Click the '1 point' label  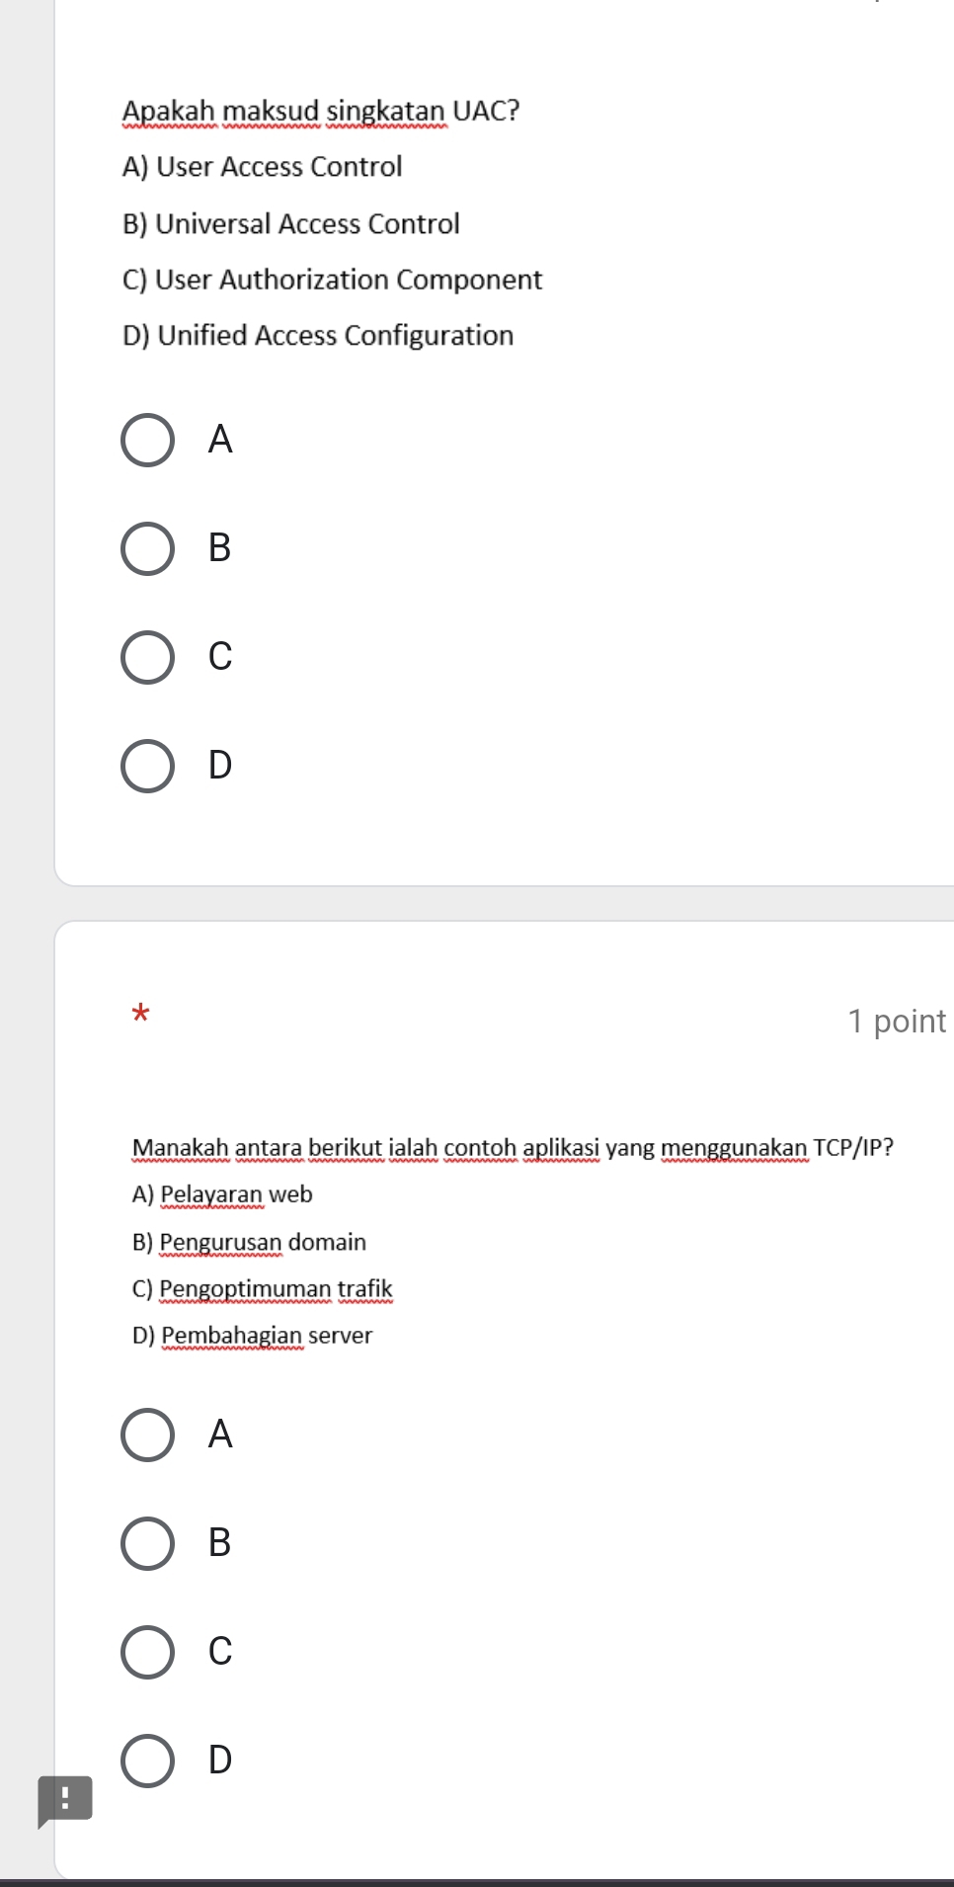click(x=896, y=1021)
